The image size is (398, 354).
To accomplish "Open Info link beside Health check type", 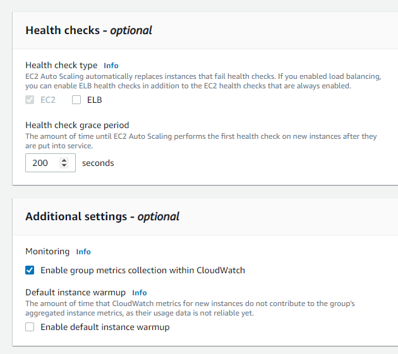I will pyautogui.click(x=111, y=66).
